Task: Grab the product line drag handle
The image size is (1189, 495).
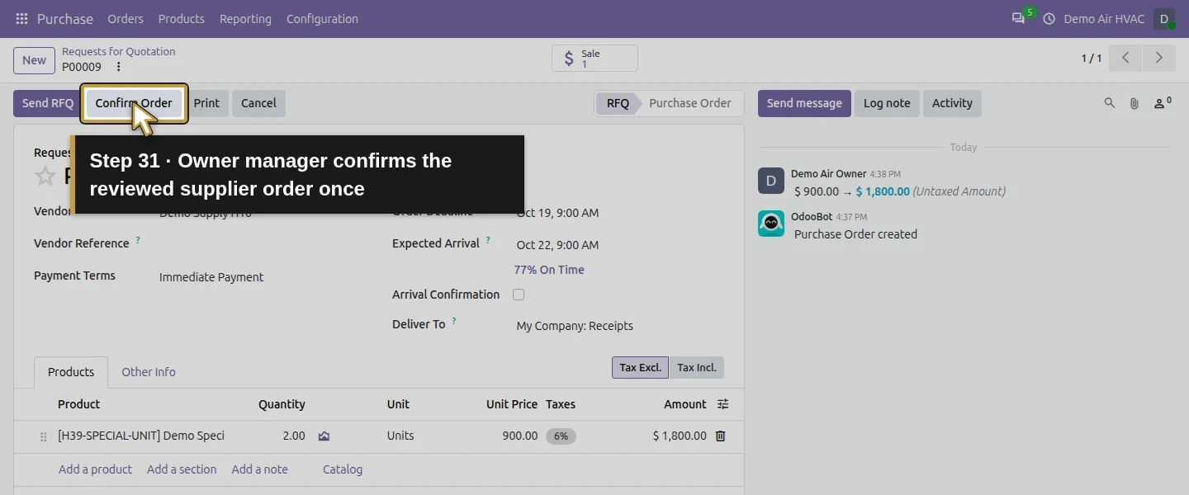Action: pos(44,436)
